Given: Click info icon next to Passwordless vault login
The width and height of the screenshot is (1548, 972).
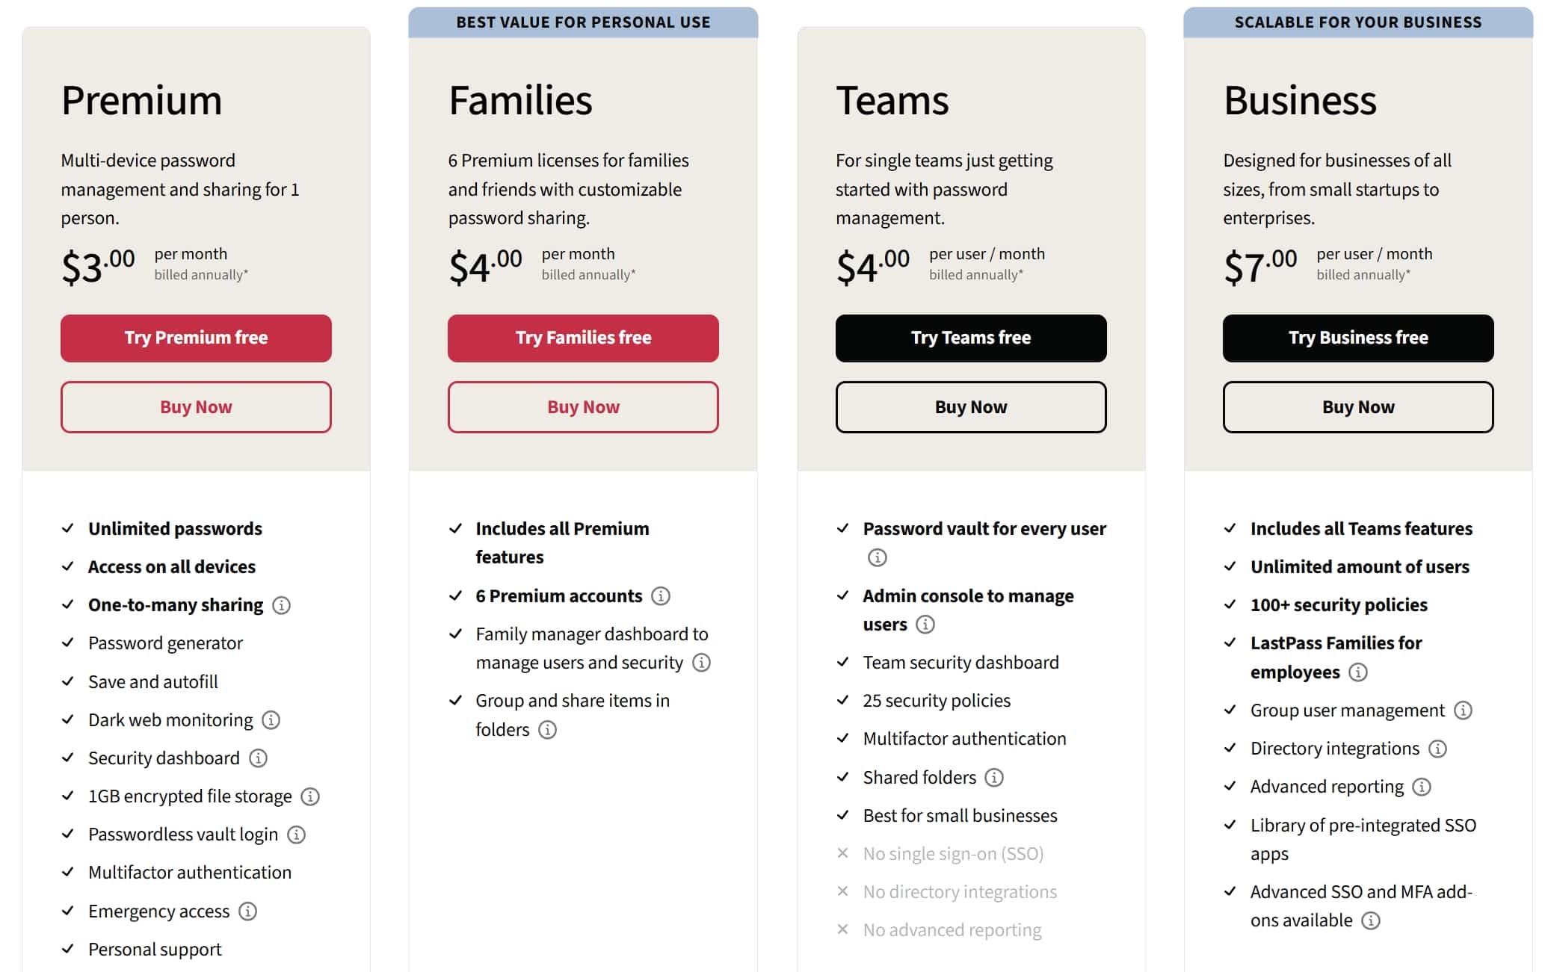Looking at the screenshot, I should pyautogui.click(x=296, y=835).
